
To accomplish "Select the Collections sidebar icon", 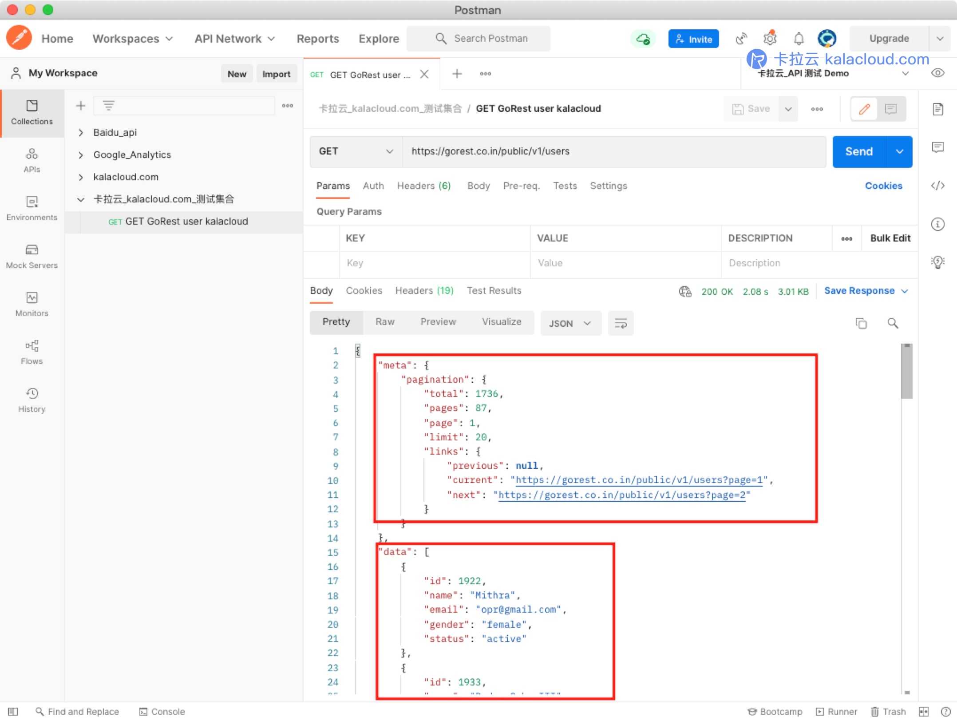I will [x=31, y=111].
